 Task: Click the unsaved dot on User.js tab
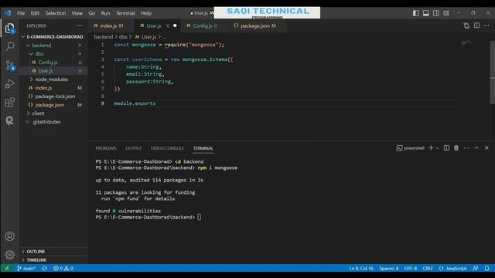175,25
